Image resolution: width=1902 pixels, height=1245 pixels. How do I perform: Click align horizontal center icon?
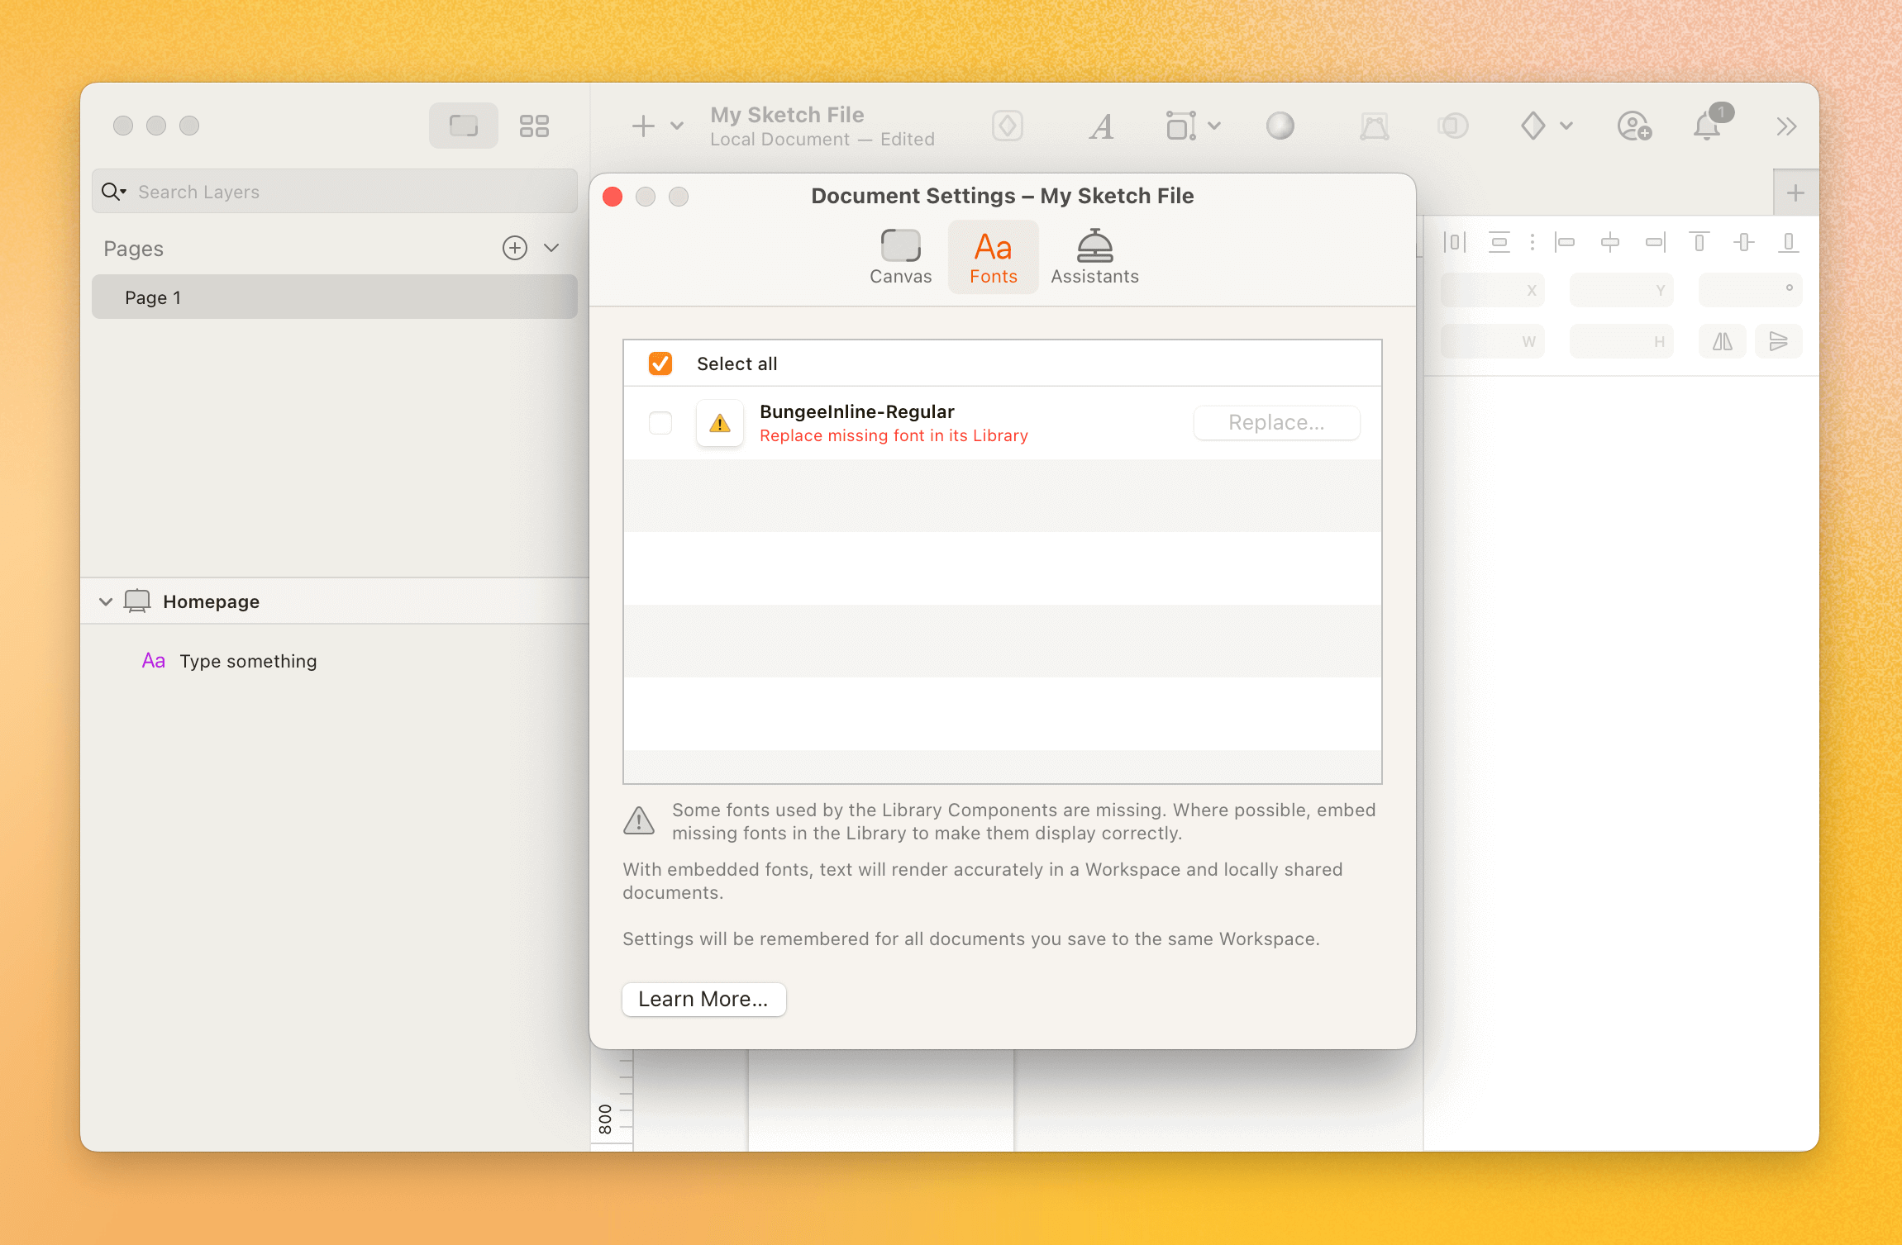click(1609, 242)
